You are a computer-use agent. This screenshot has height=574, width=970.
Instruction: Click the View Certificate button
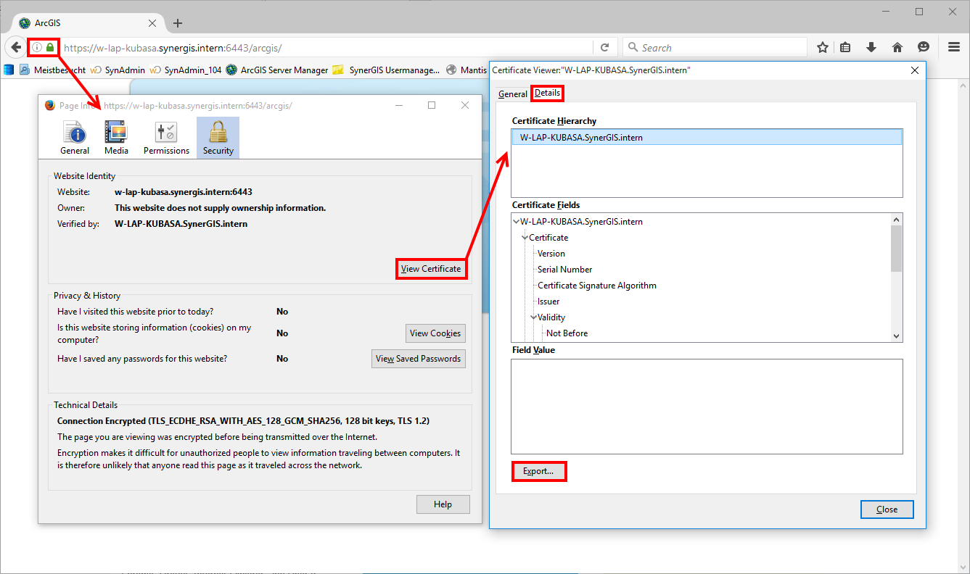(x=431, y=268)
